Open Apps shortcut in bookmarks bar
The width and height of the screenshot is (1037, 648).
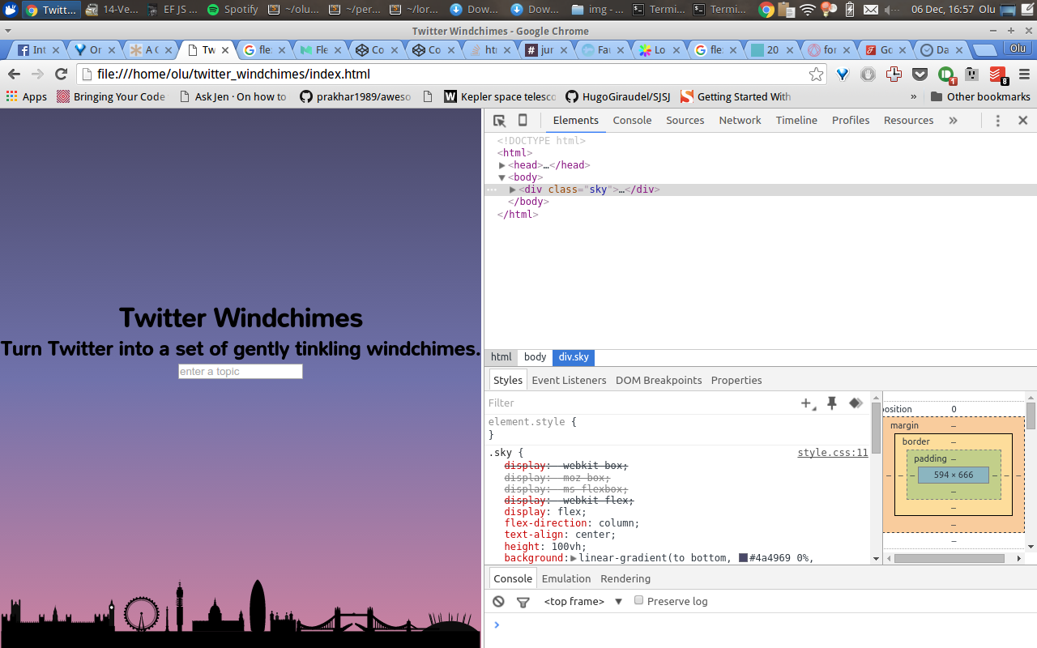point(27,96)
